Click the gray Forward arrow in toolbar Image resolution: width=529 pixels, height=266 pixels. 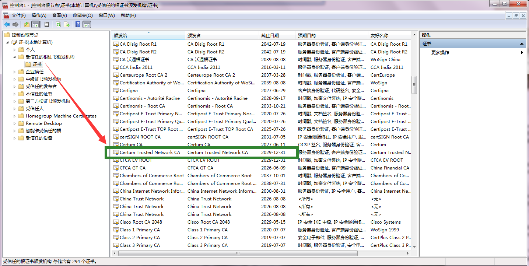(15, 25)
